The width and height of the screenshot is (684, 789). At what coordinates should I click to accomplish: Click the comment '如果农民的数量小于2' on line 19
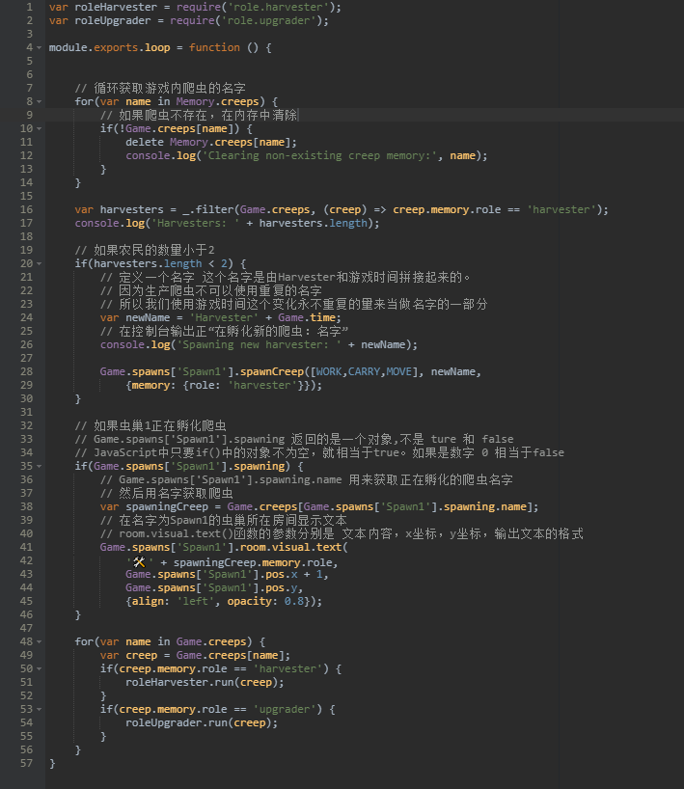point(145,250)
